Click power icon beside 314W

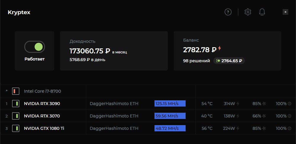tap(238, 104)
